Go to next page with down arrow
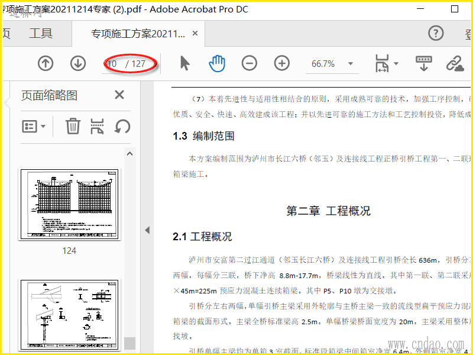The height and width of the screenshot is (355, 473). (x=78, y=64)
